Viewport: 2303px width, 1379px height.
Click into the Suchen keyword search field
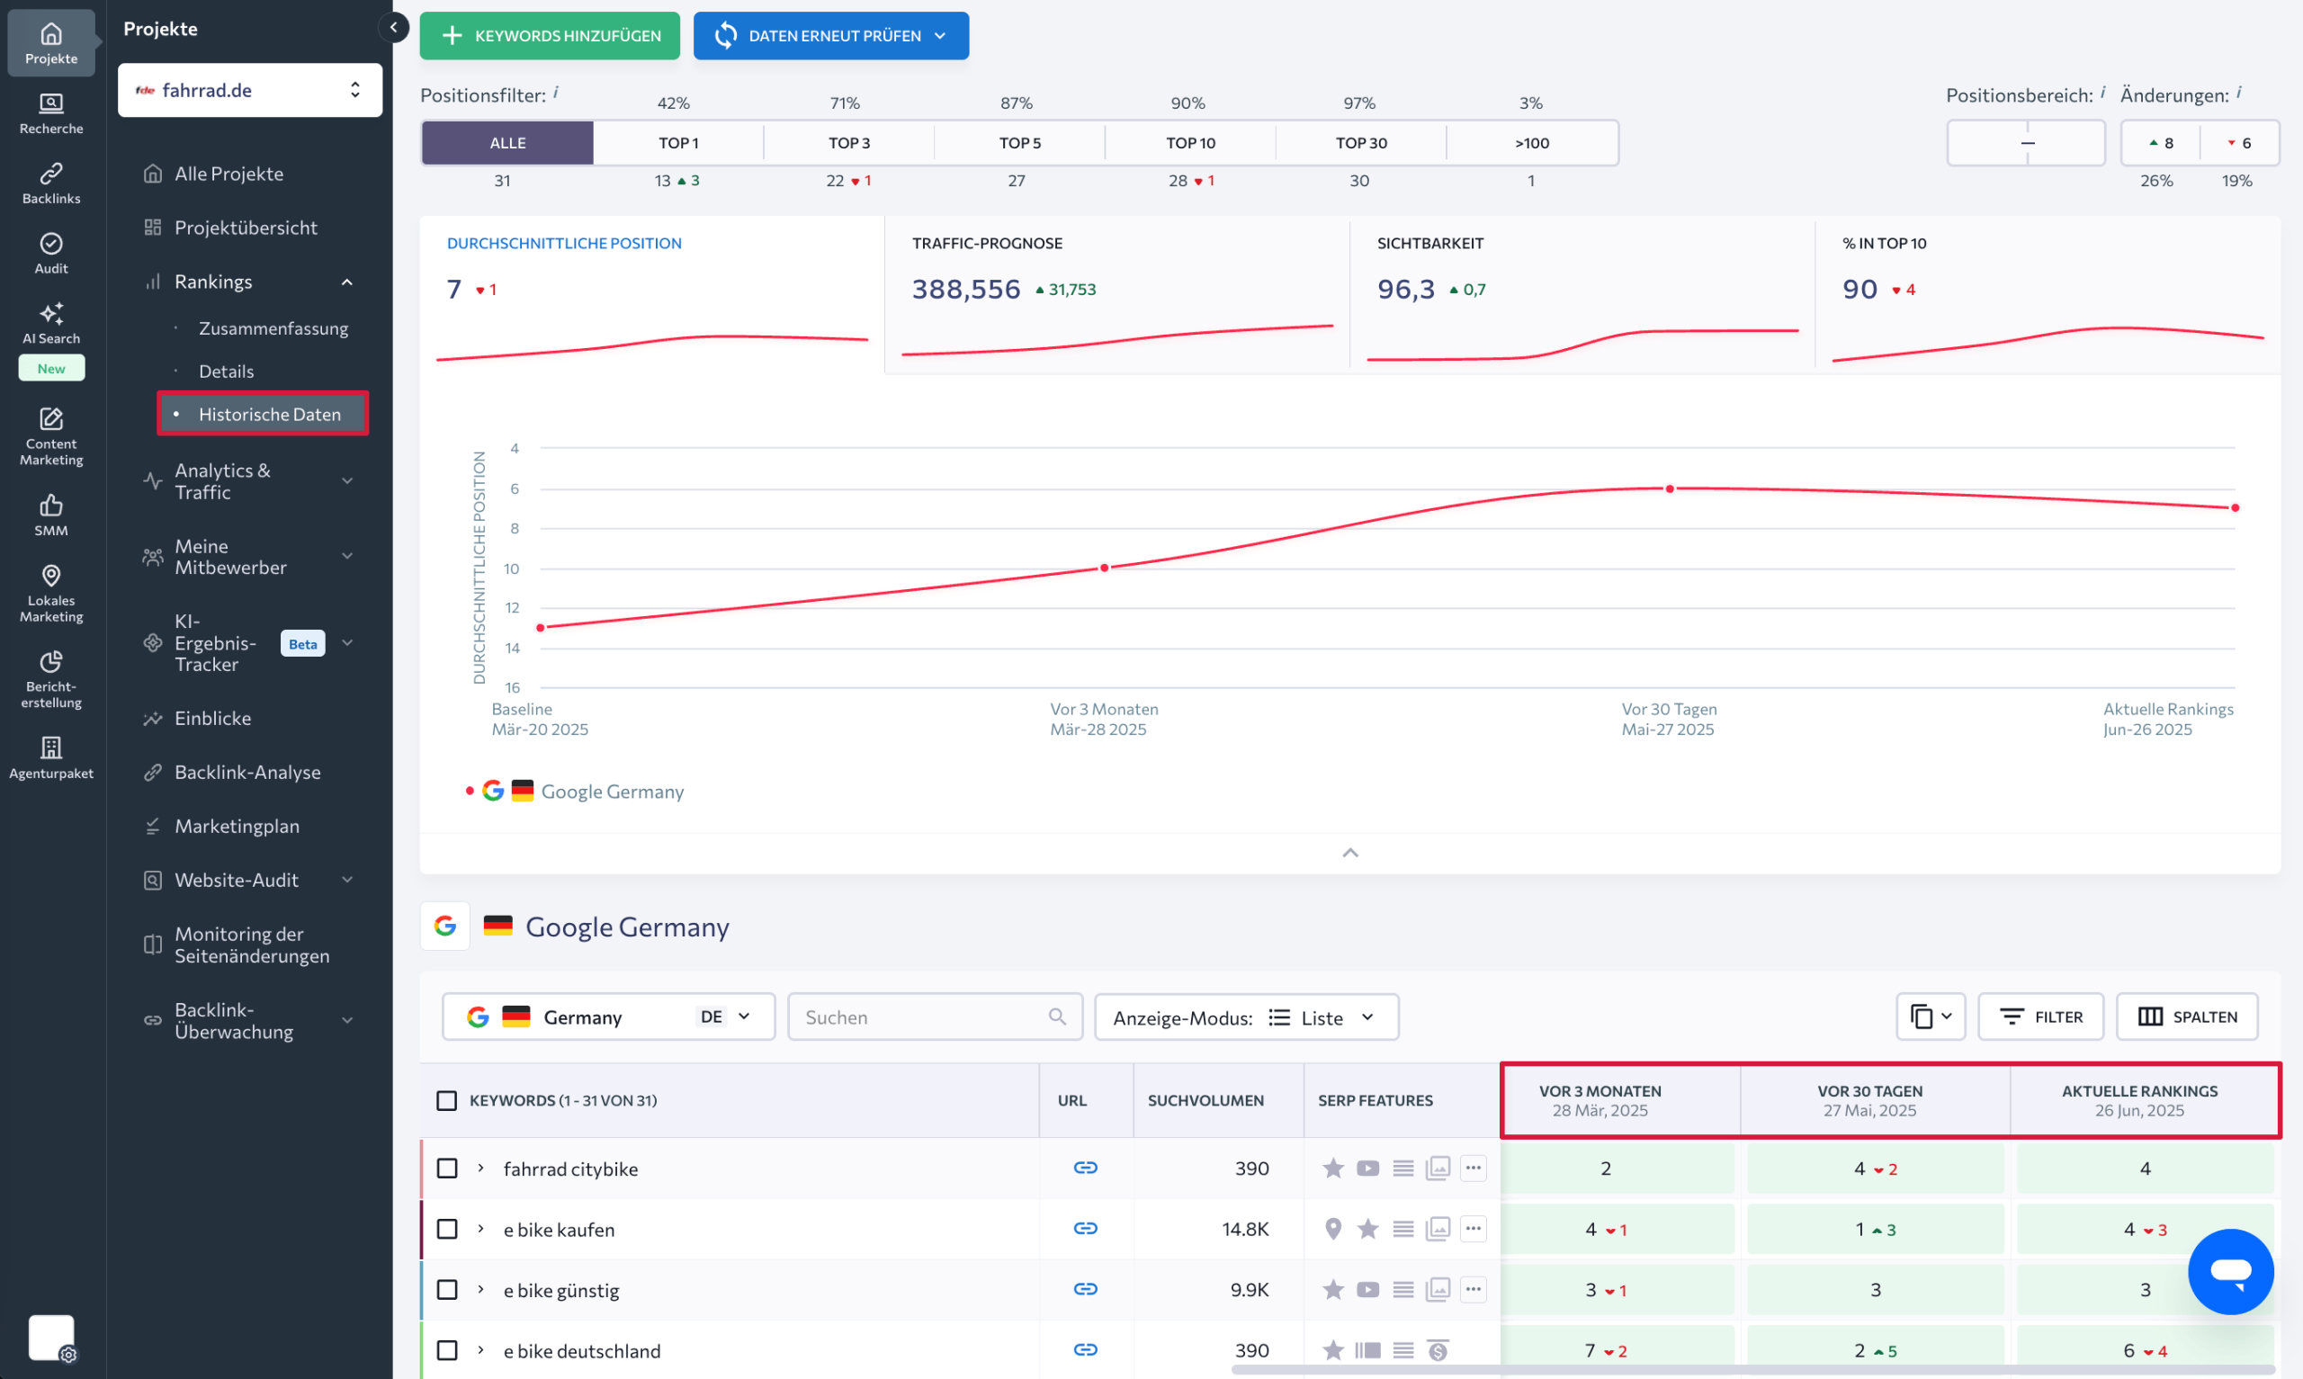click(x=934, y=1016)
